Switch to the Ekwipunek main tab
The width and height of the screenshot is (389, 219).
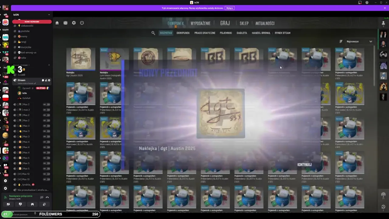pyautogui.click(x=176, y=23)
